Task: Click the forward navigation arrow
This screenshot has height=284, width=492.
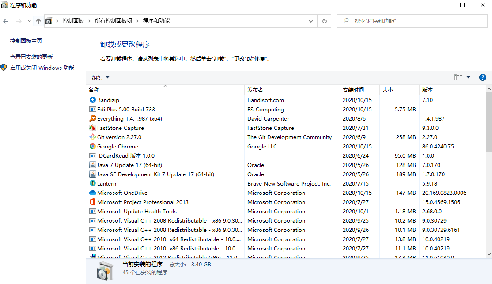Action: coord(19,21)
